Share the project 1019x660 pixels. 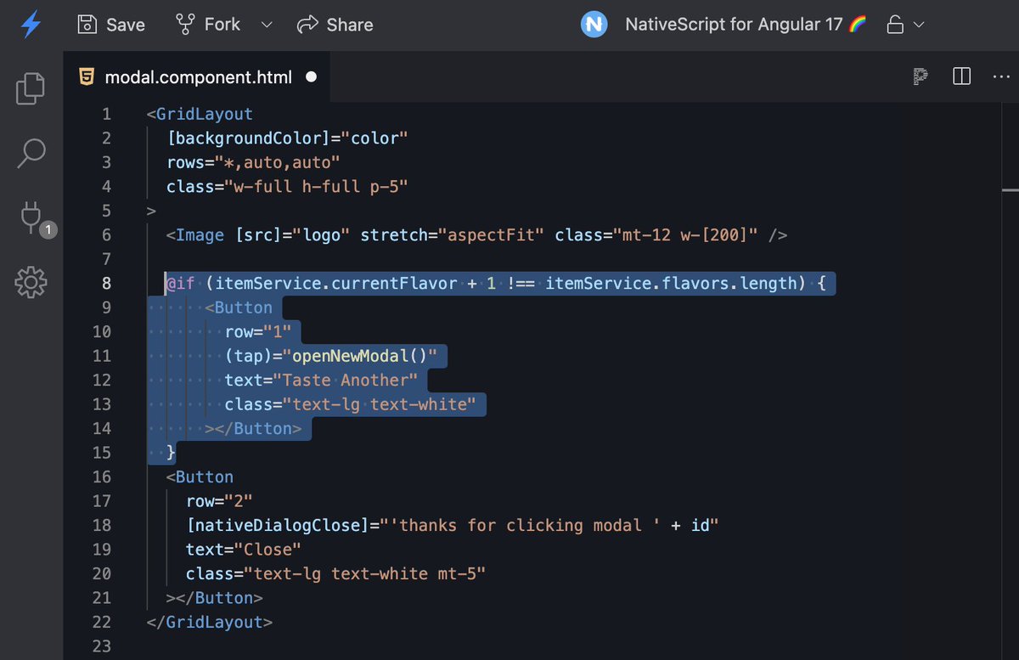tap(335, 25)
